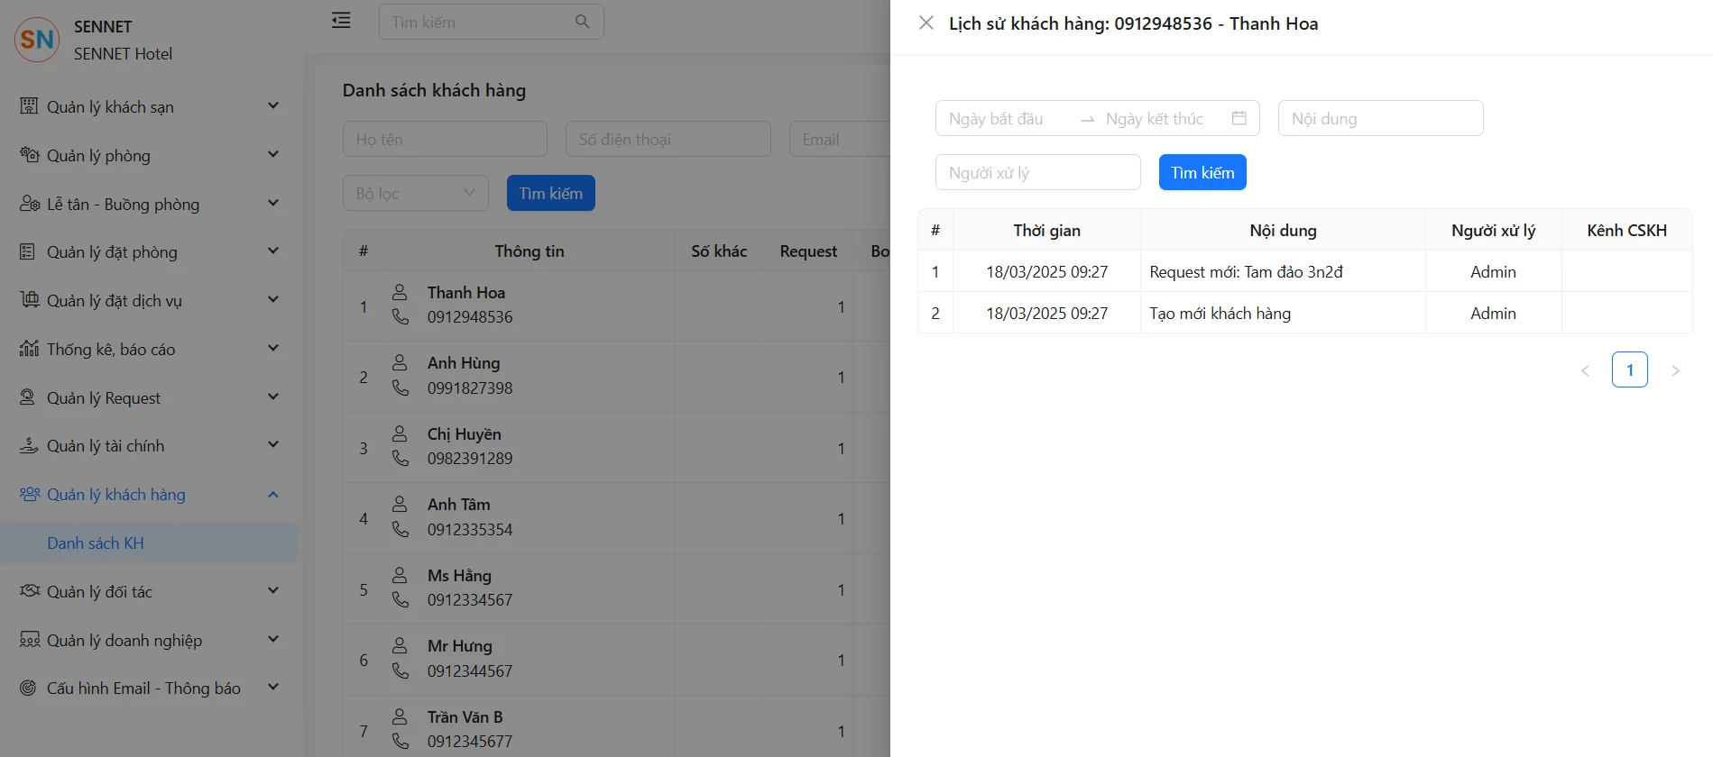Click the Ngày bắt đầu date field

tap(1003, 118)
